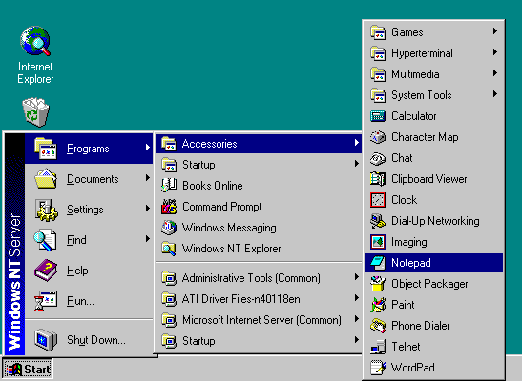Screen dimensions: 522x381
Task: Click the Start button on the taskbar
Action: coord(28,369)
